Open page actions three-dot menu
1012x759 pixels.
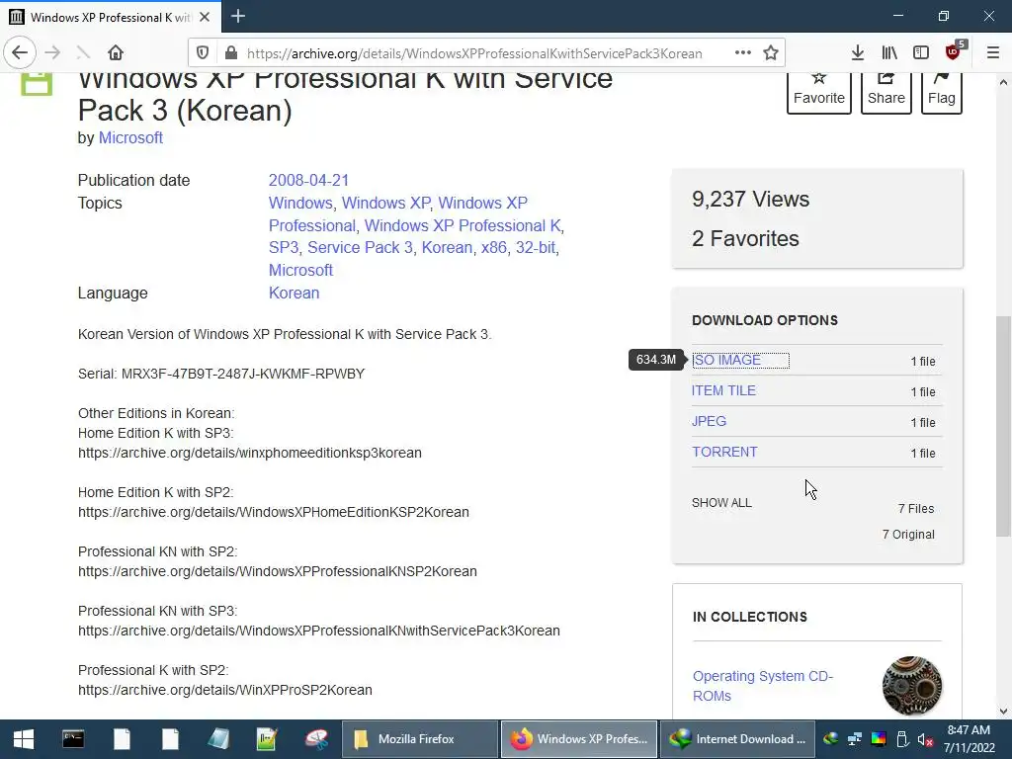coord(743,53)
